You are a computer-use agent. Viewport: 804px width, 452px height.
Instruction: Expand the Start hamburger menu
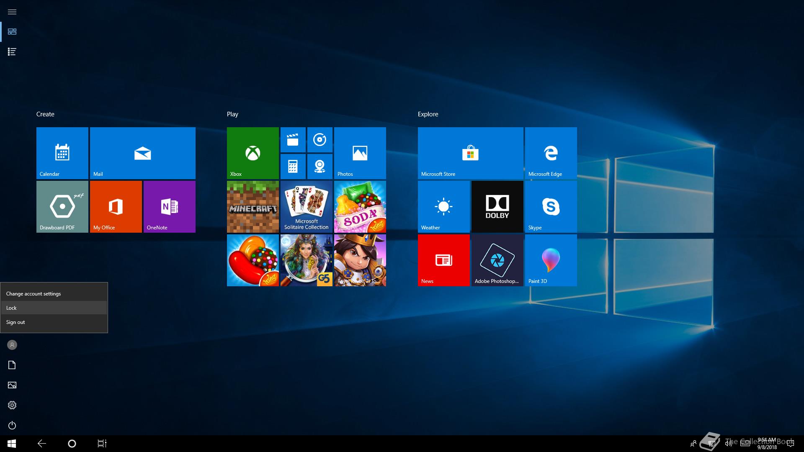click(12, 12)
